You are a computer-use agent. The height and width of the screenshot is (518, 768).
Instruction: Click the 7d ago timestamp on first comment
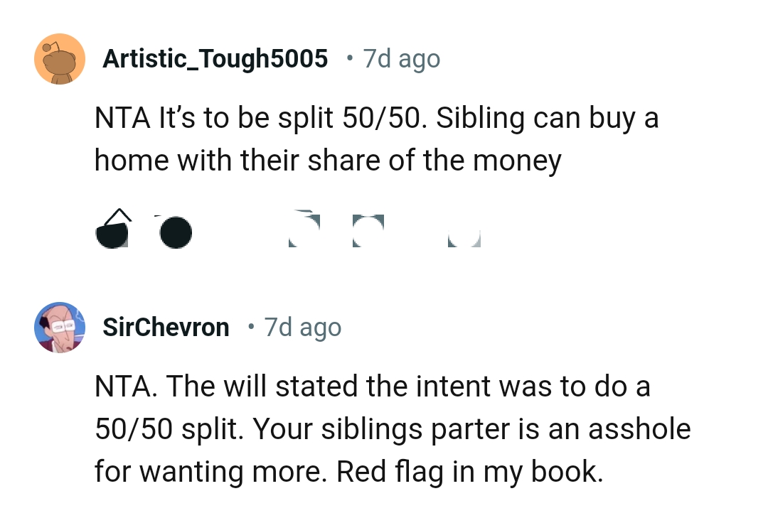coord(400,60)
